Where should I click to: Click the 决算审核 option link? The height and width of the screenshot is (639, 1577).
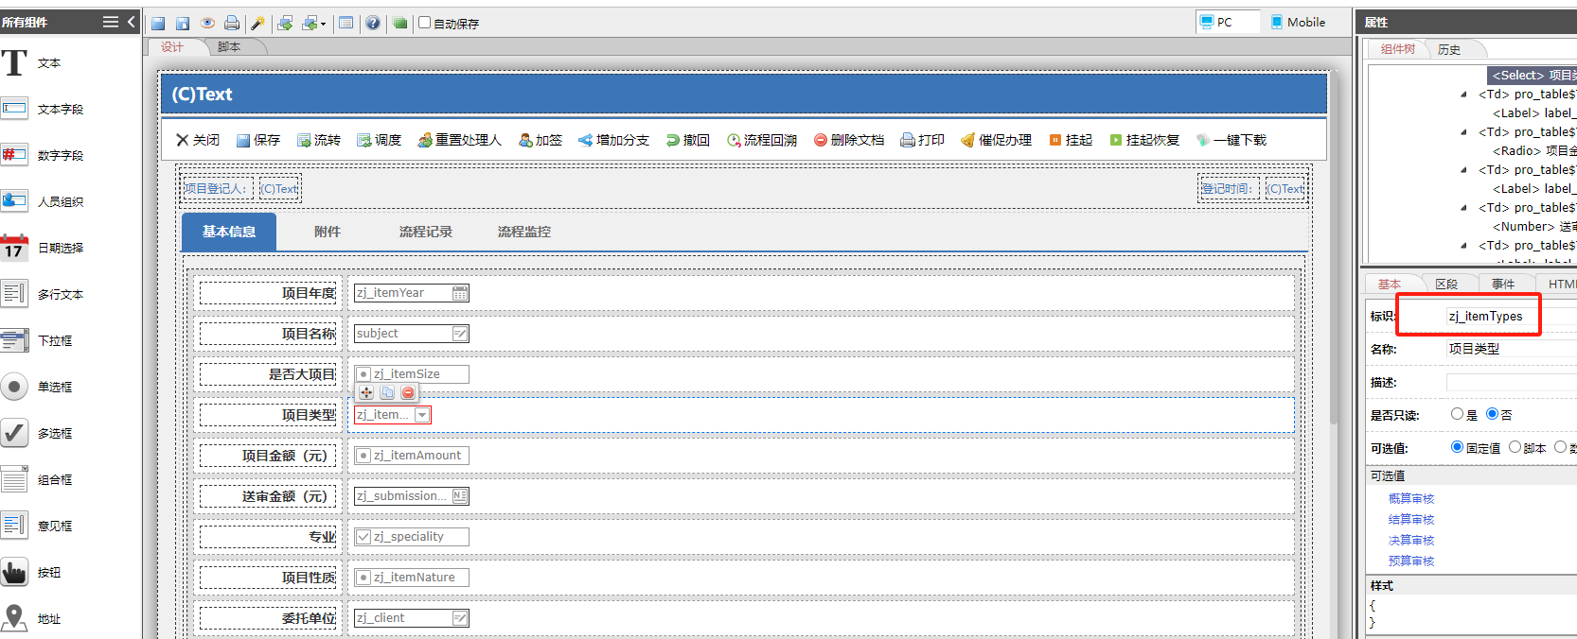(1411, 540)
